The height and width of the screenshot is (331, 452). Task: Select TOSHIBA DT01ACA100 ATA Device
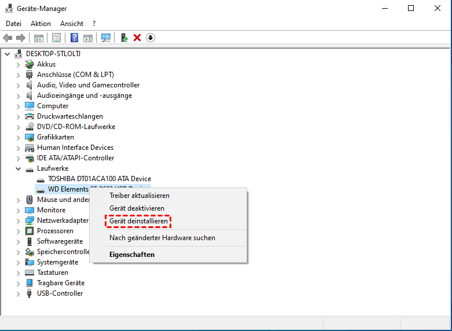(100, 179)
